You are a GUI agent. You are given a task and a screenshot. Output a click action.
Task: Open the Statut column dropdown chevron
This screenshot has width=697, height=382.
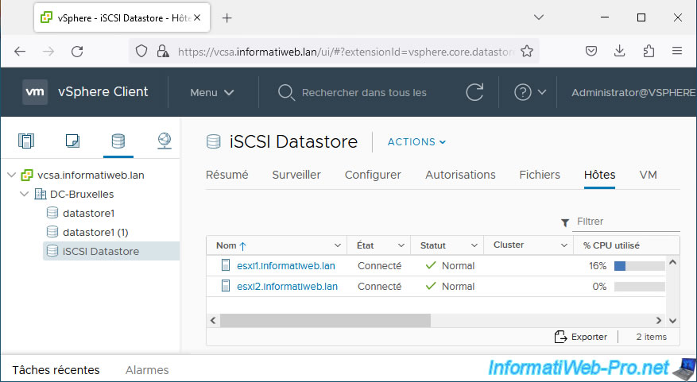point(474,245)
